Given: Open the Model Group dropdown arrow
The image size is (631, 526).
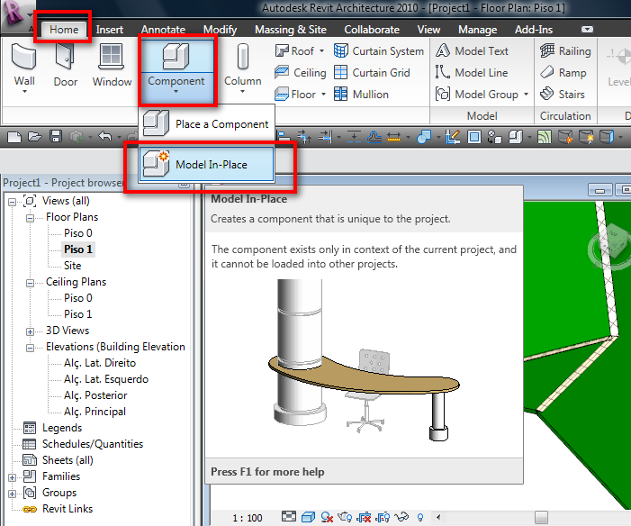Looking at the screenshot, I should tap(526, 95).
